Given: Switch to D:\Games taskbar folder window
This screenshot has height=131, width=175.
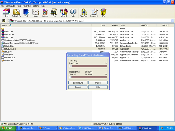Looking at the screenshot, I should coord(67,128).
